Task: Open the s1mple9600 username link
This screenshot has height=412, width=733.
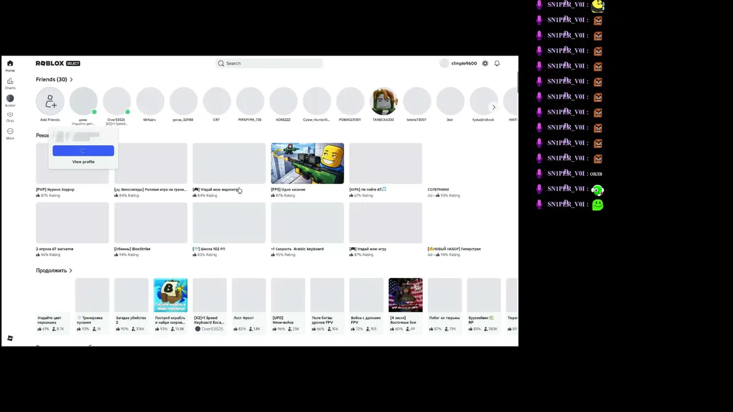Action: [x=464, y=64]
